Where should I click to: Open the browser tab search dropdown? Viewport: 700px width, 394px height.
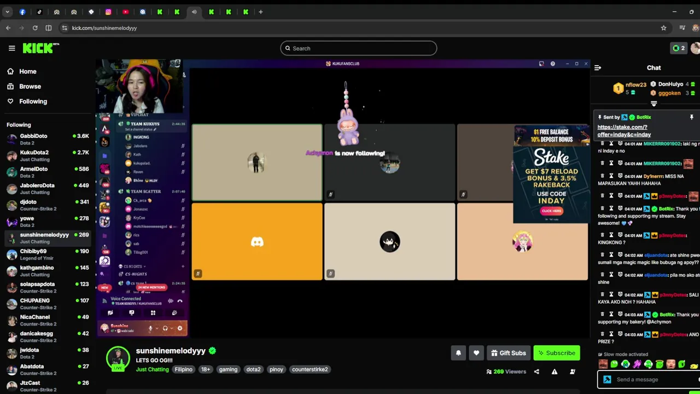[x=7, y=11]
